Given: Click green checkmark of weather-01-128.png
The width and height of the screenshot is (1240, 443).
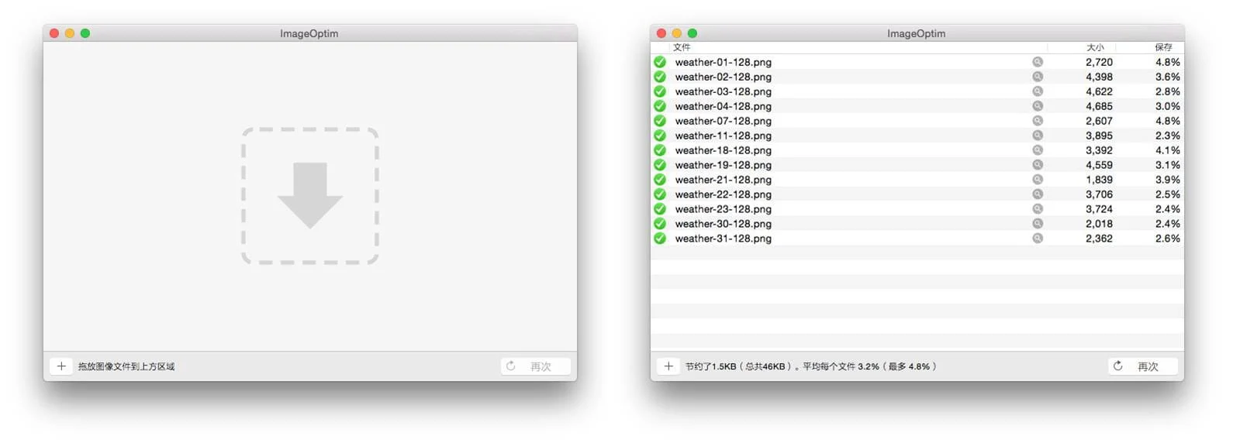Looking at the screenshot, I should [x=660, y=62].
